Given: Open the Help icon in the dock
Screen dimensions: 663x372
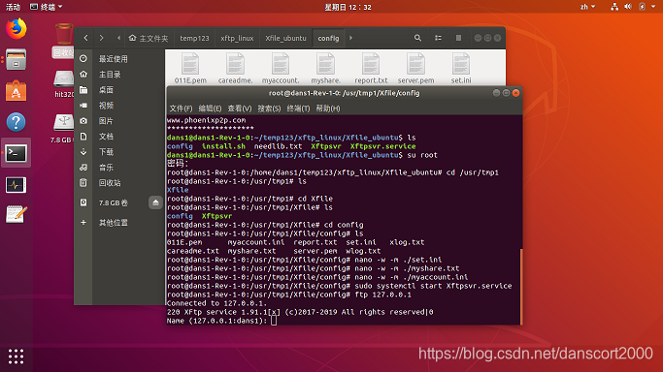Looking at the screenshot, I should 17,122.
